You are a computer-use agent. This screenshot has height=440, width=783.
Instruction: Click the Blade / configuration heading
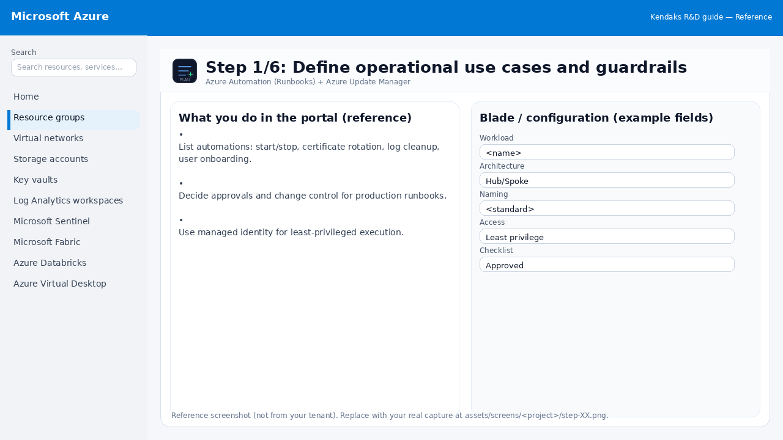pos(596,118)
